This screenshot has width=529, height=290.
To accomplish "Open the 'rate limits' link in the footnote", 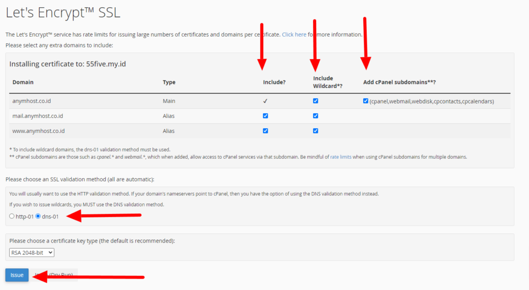I will 341,157.
